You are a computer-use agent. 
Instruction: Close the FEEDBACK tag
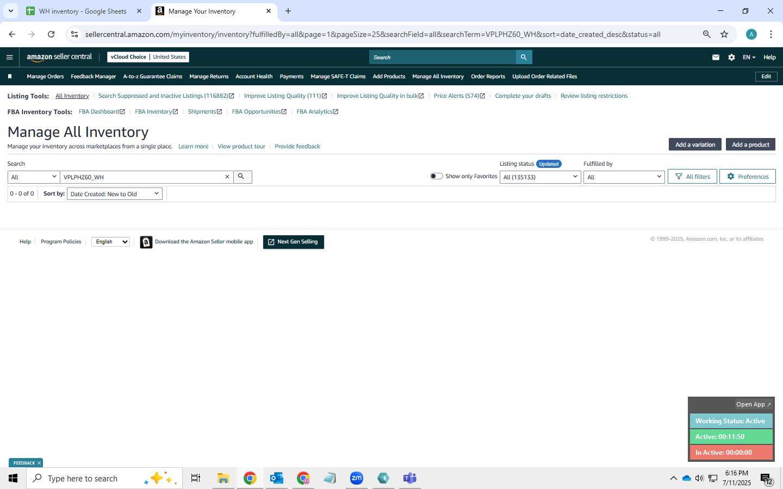[x=39, y=463]
